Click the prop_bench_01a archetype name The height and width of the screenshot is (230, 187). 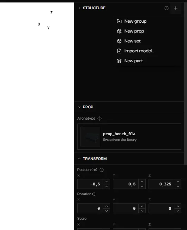coord(119,134)
